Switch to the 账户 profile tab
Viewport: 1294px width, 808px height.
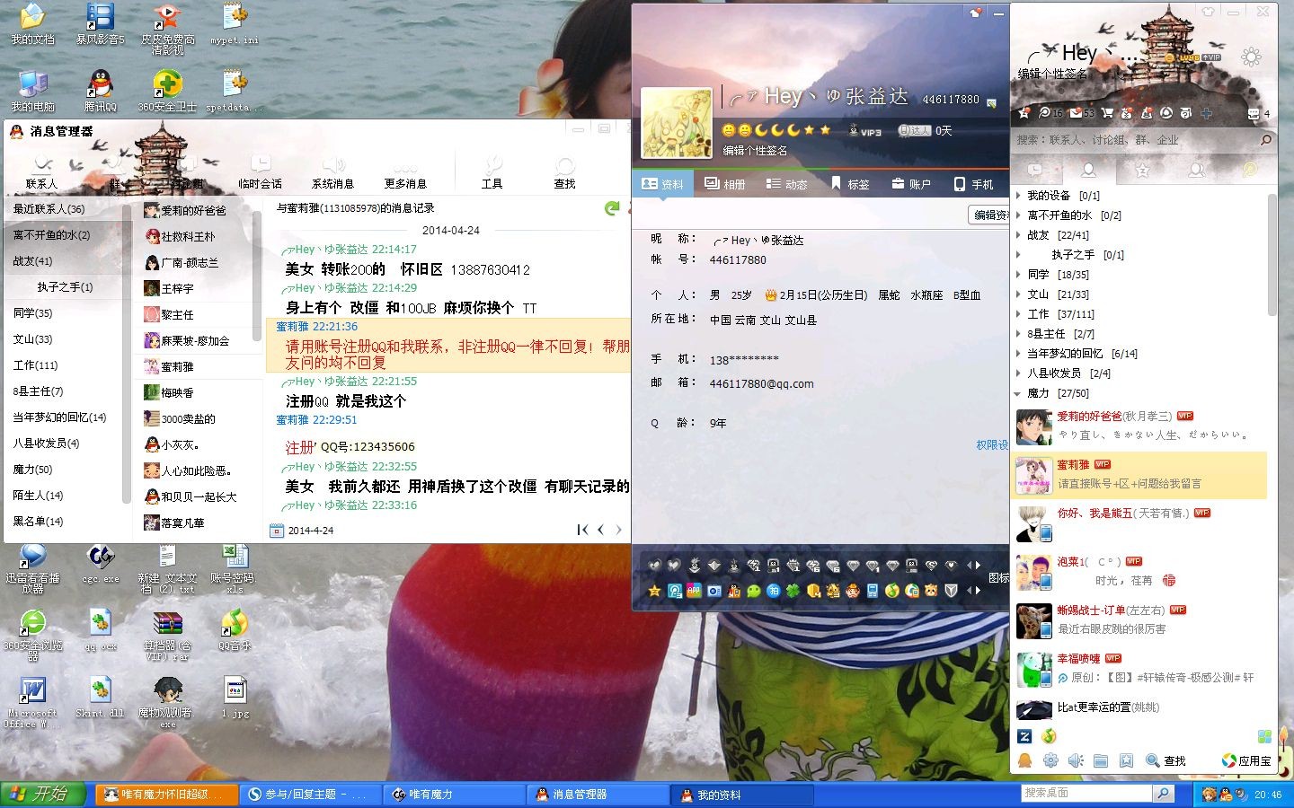point(911,184)
